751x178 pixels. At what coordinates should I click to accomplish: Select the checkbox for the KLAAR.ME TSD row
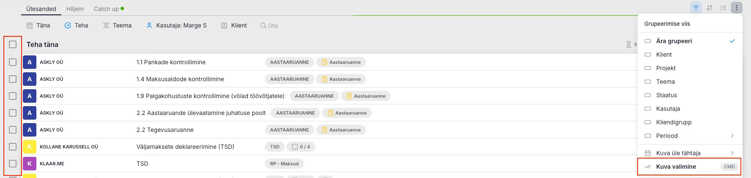click(13, 164)
